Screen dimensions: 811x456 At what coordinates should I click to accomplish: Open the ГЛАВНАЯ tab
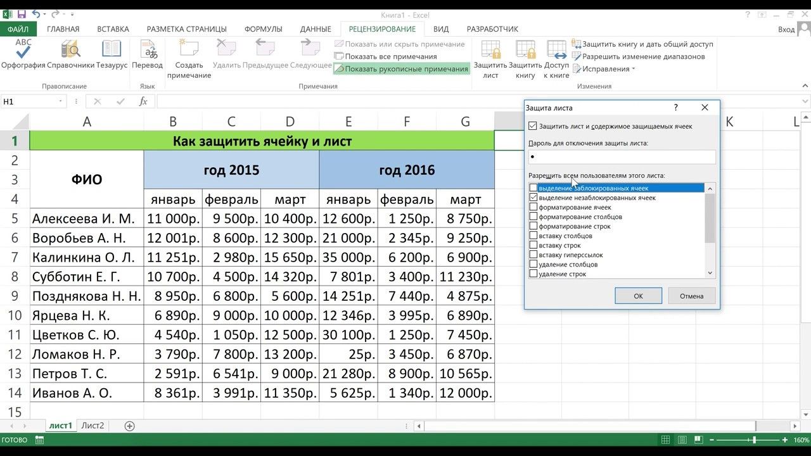63,29
